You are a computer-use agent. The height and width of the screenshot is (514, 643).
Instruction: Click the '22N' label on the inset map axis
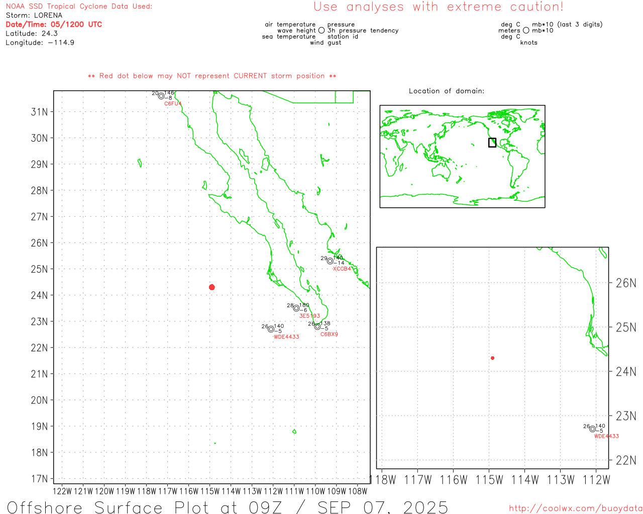pos(626,460)
